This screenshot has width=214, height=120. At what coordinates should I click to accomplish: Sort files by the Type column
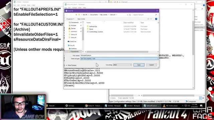point(142,23)
